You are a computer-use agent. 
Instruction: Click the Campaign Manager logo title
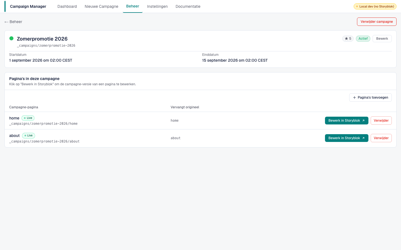(x=28, y=6)
